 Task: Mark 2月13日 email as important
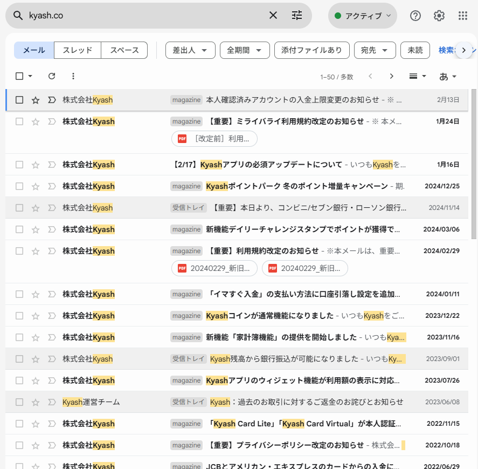52,100
